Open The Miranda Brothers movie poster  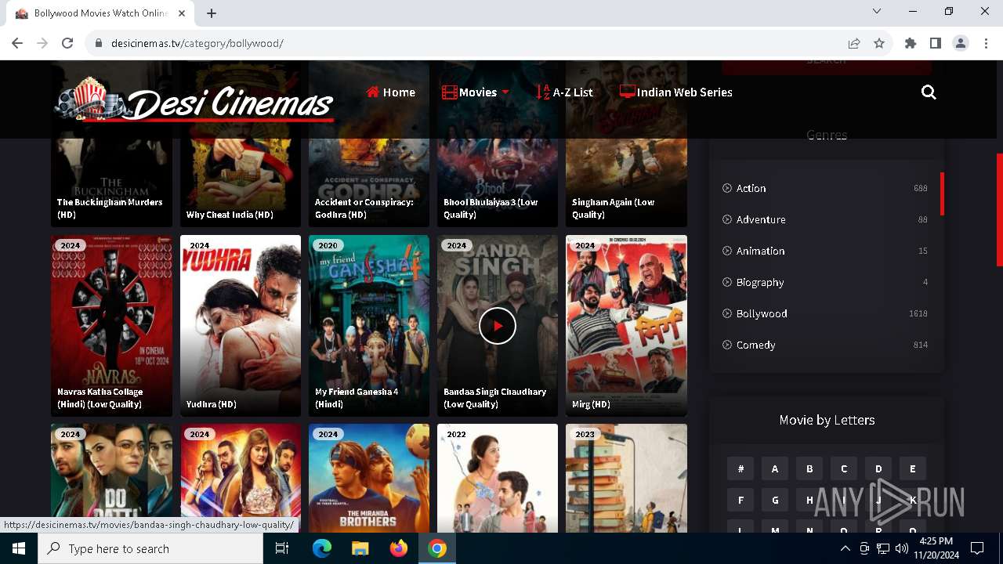click(x=369, y=478)
